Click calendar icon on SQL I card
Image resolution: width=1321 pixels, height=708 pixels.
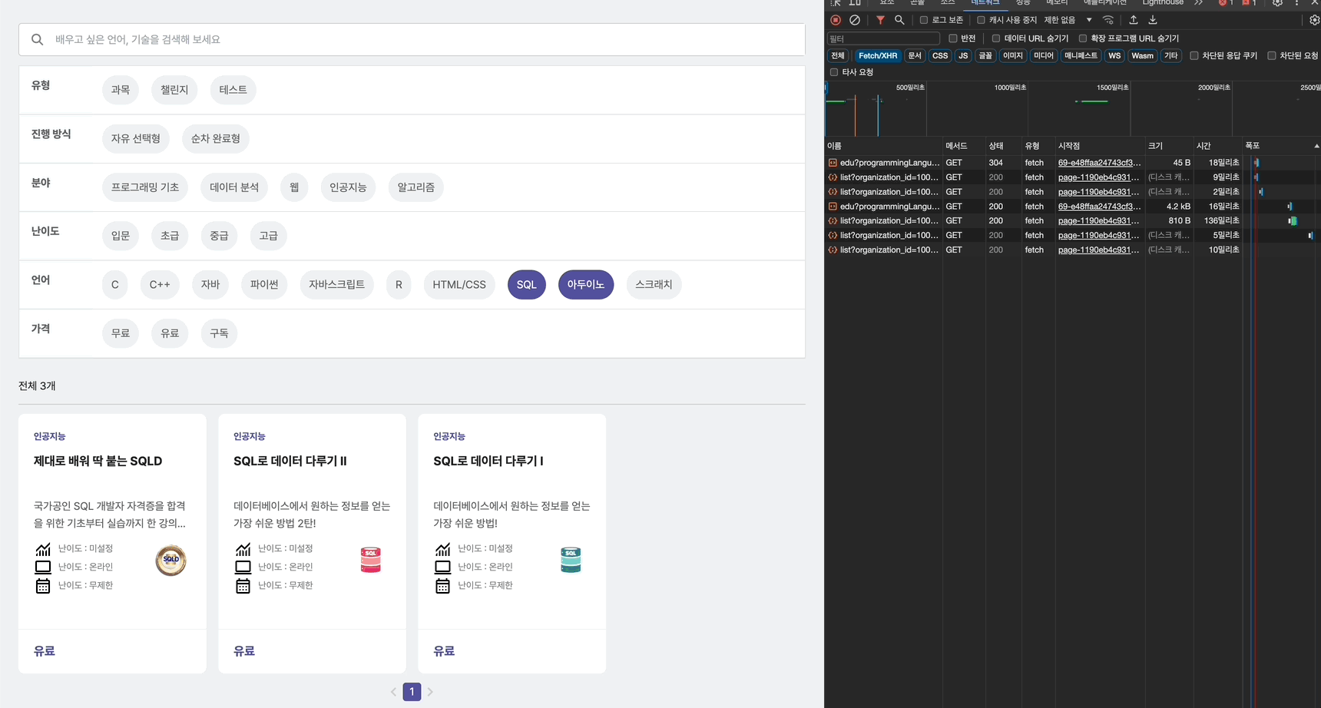pyautogui.click(x=442, y=586)
